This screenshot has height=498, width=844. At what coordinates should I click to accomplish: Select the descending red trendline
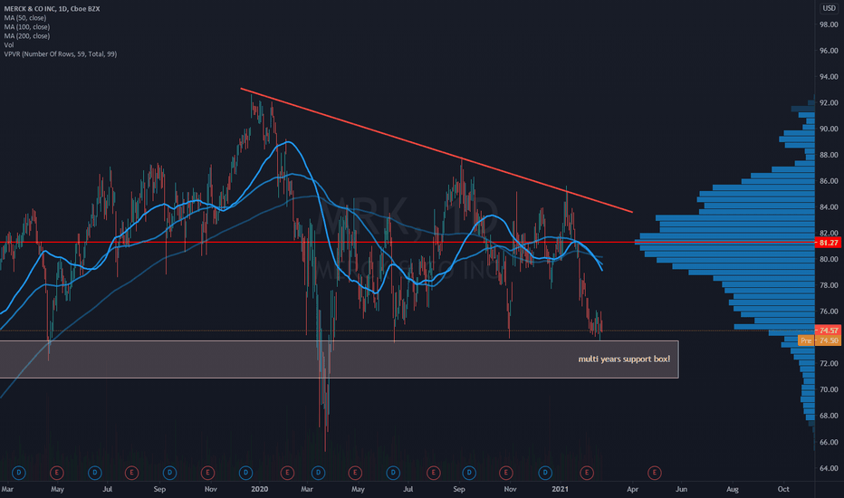click(436, 150)
